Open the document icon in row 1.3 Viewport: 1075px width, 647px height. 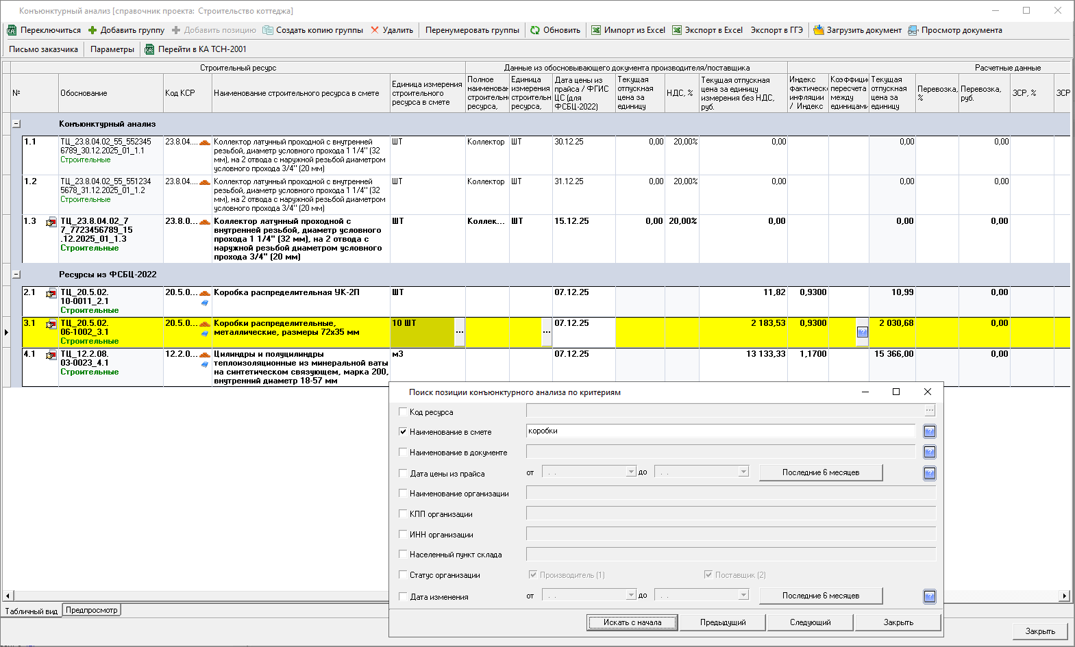click(x=51, y=222)
